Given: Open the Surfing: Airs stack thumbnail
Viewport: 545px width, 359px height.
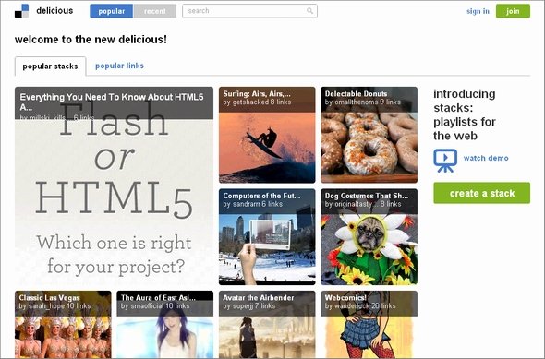Looking at the screenshot, I should coord(267,135).
